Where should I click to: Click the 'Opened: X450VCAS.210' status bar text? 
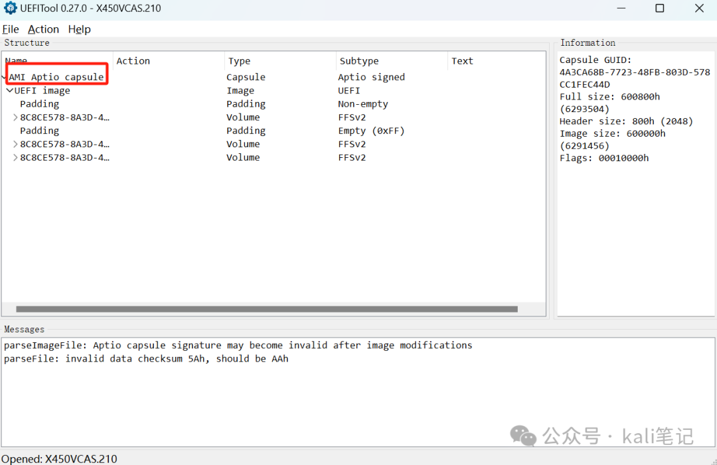59,458
